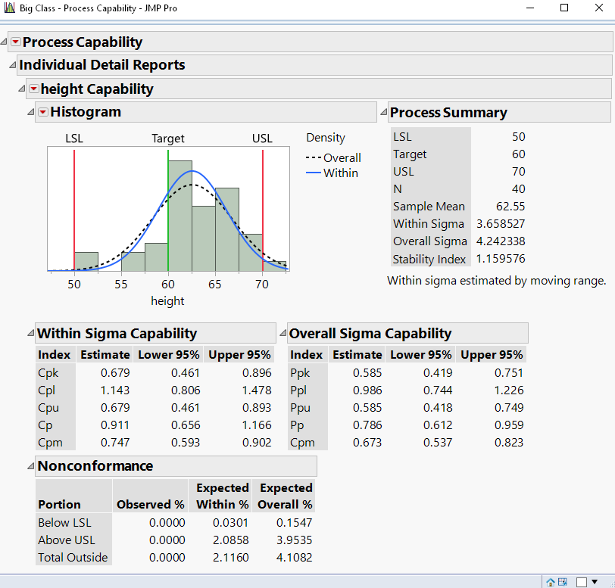Click the Sample Mean value 62.55

pos(510,207)
